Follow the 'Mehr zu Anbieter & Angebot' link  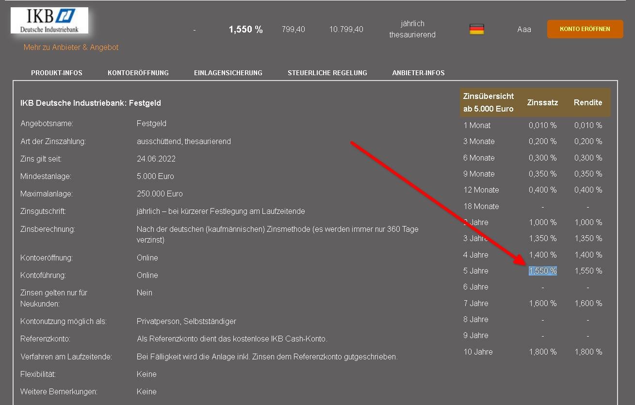click(71, 48)
